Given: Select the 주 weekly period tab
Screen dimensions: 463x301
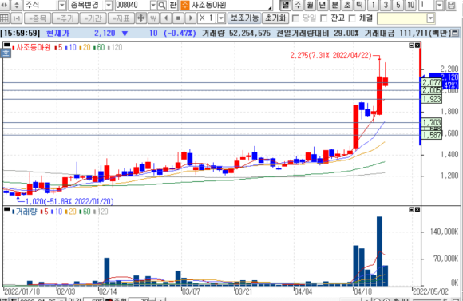Looking at the screenshot, I should point(298,5).
